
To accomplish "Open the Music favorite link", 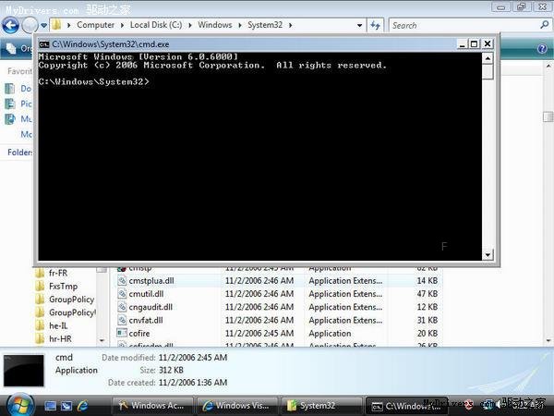I will pyautogui.click(x=18, y=119).
